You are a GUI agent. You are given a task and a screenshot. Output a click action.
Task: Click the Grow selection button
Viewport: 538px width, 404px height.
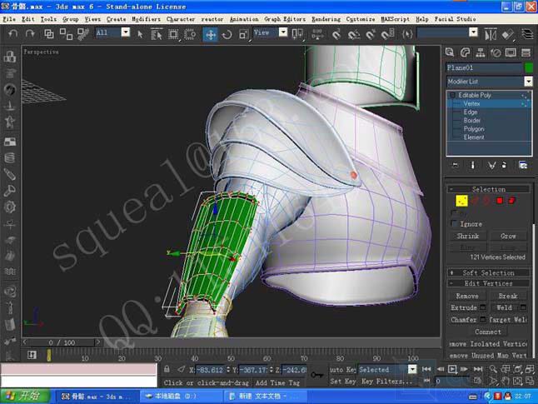508,237
